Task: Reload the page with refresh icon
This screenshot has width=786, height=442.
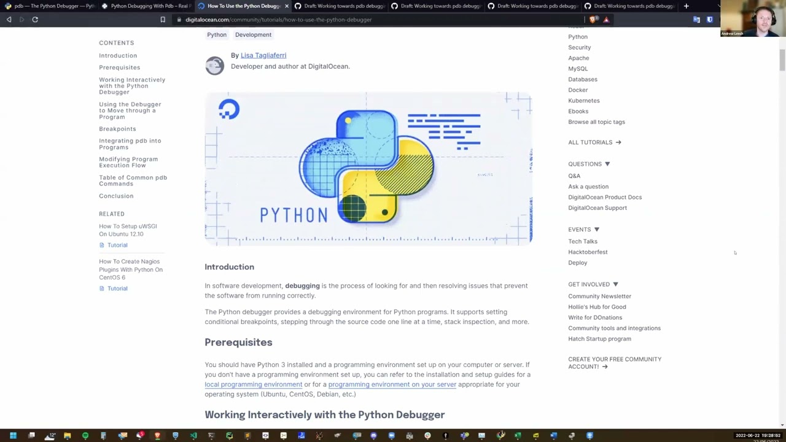Action: click(x=35, y=20)
